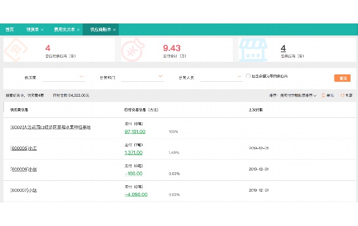Click the 100% ratio value
The height and width of the screenshot is (226, 358).
click(x=173, y=132)
